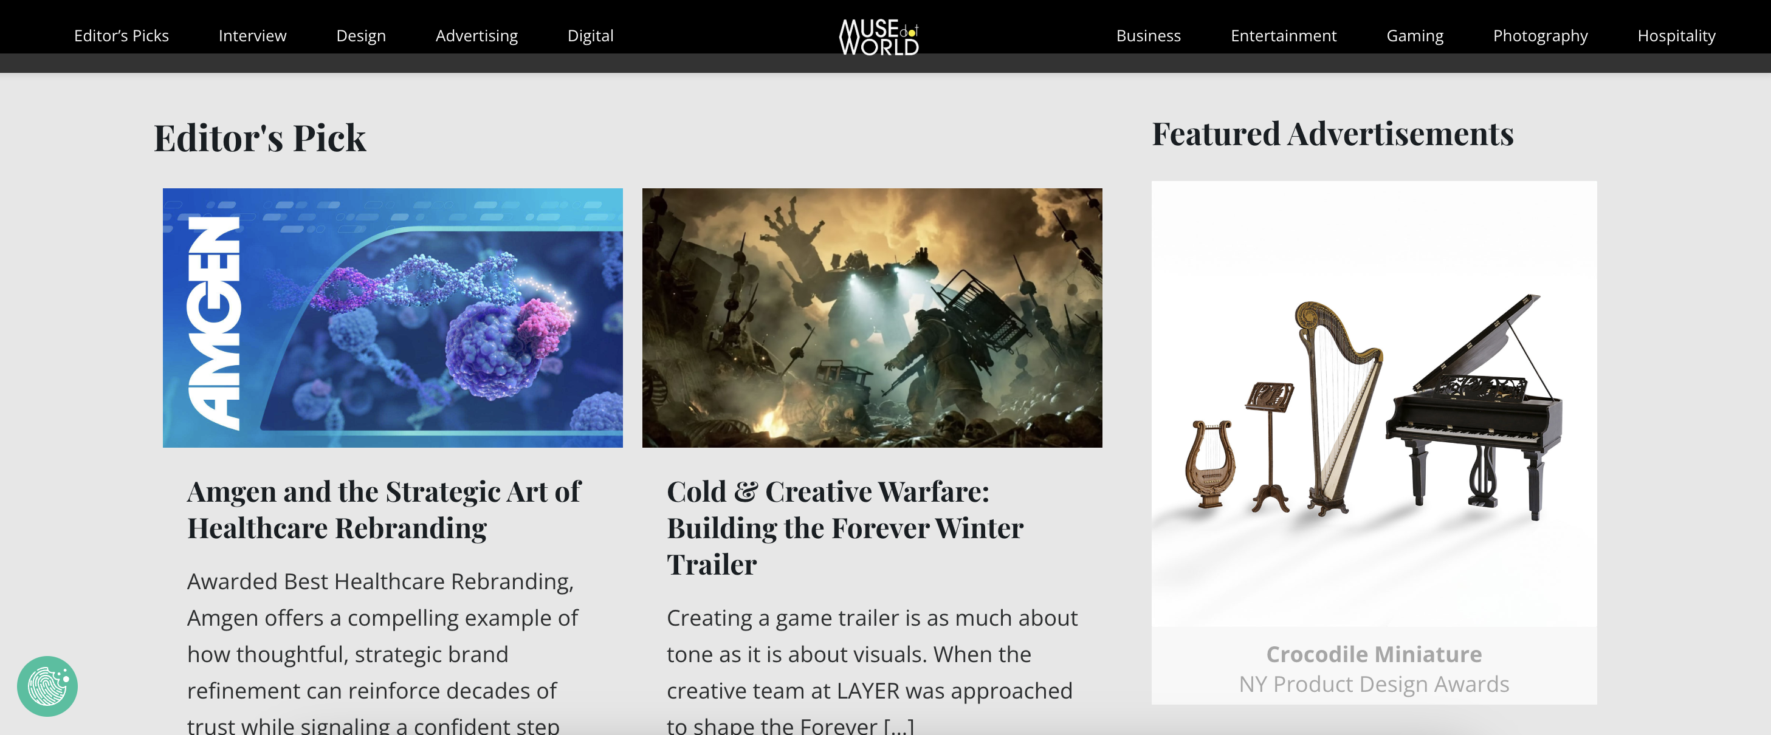Click the Amgen article excerpt text
Image resolution: width=1771 pixels, height=735 pixels.
[383, 652]
